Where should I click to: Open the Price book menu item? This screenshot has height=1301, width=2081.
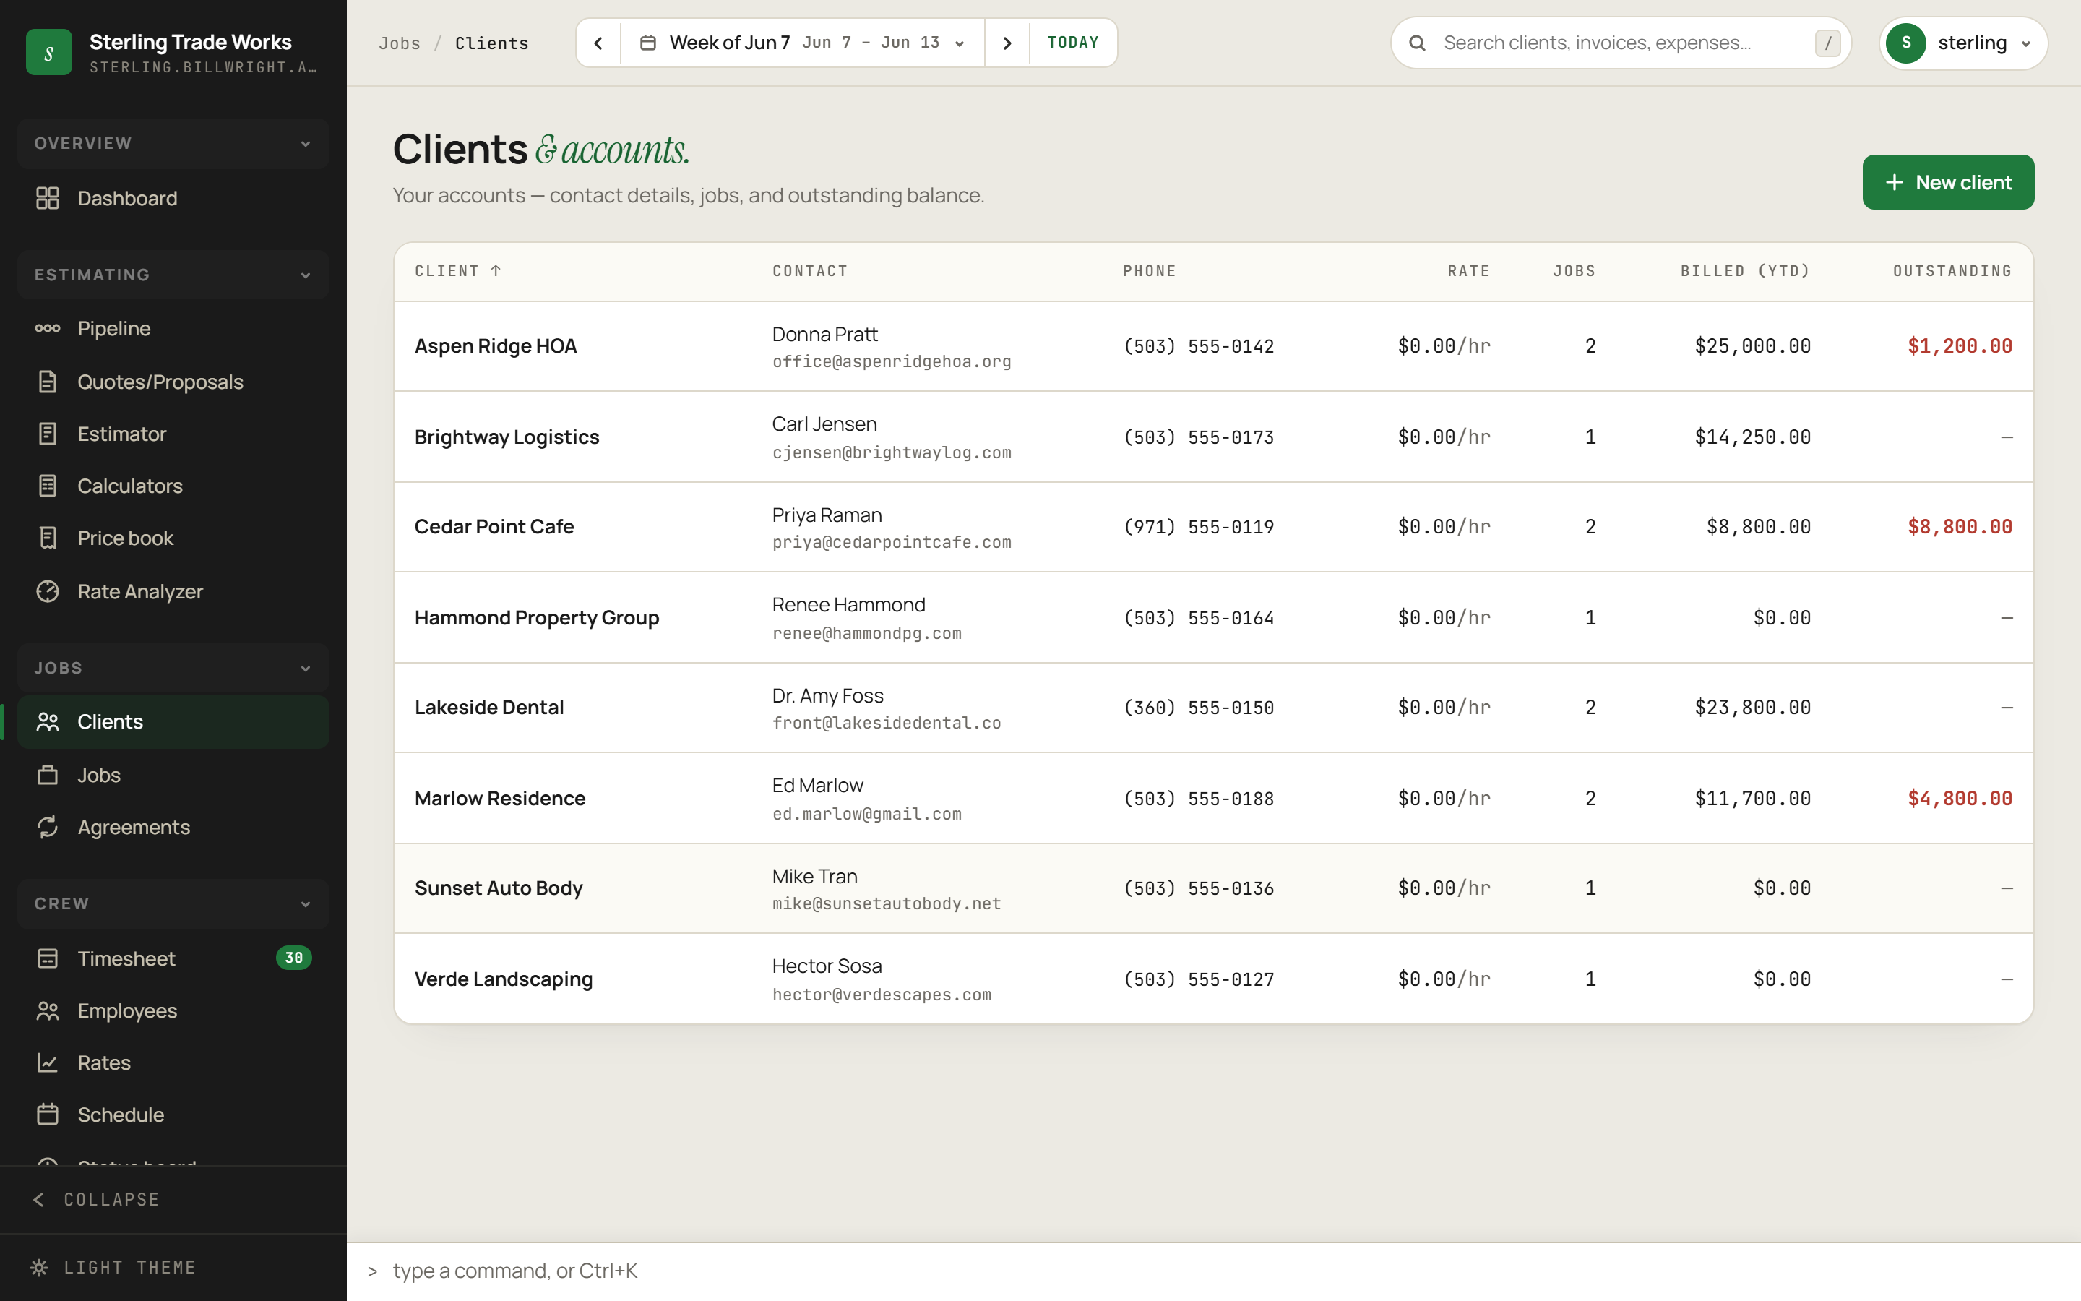click(173, 538)
